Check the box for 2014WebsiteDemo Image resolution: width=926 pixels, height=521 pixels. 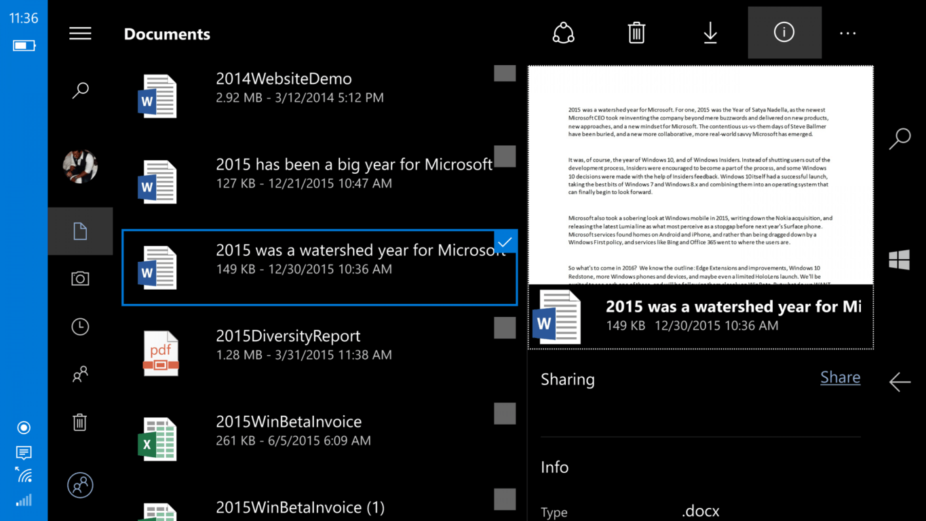click(x=505, y=73)
